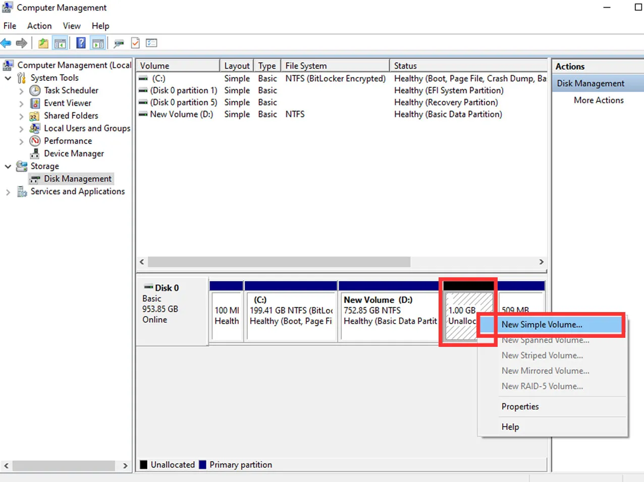Screen dimensions: 644x482
Task: Click the volume list horizontal scrollbar
Action: click(279, 262)
